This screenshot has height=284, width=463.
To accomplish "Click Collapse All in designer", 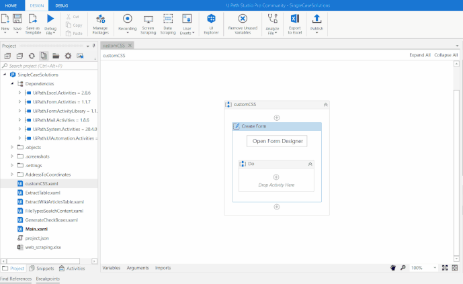I will 446,55.
